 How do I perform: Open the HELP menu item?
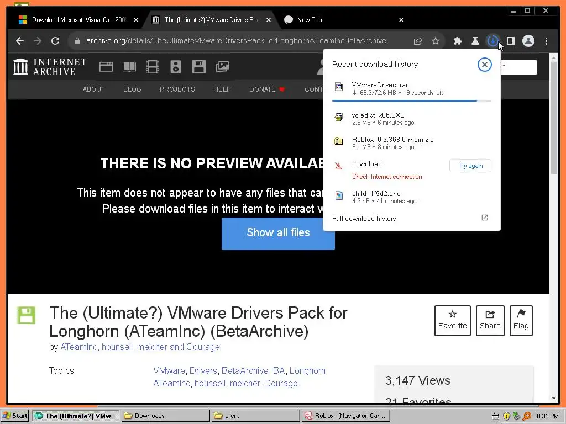(222, 89)
